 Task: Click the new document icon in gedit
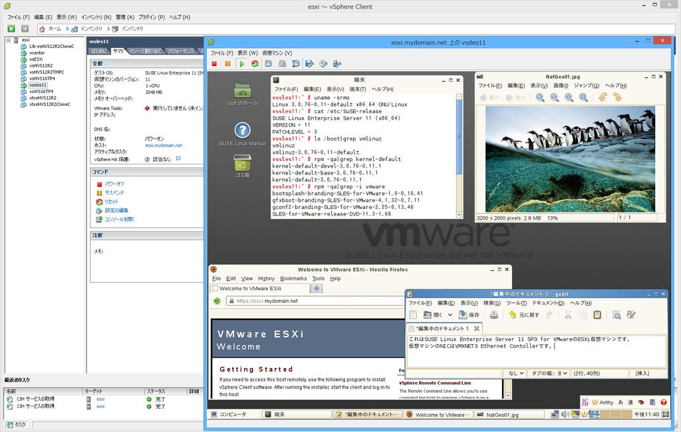[x=413, y=315]
